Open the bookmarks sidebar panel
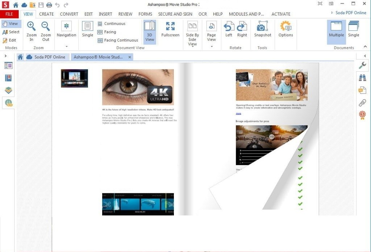Image resolution: width=371 pixels, height=252 pixels. coord(8,78)
